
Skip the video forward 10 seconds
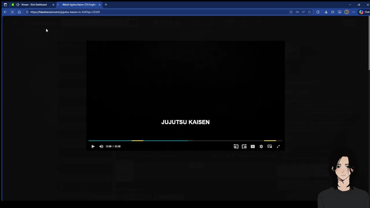[x=244, y=146]
